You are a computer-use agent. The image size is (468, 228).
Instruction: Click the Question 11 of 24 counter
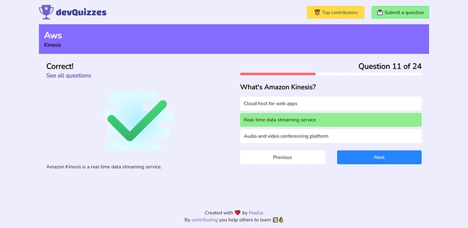[x=390, y=66]
